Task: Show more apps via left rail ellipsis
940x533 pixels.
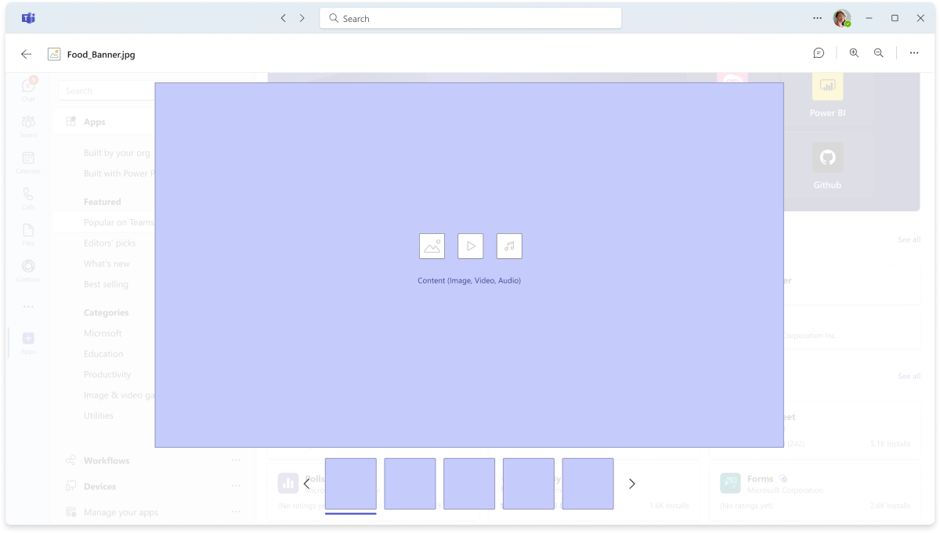Action: (x=28, y=307)
